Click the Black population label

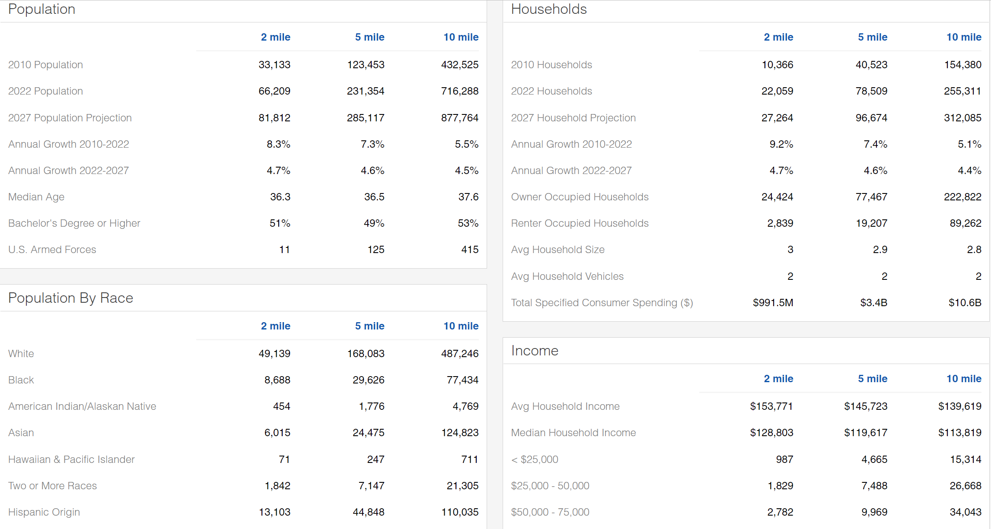point(21,380)
